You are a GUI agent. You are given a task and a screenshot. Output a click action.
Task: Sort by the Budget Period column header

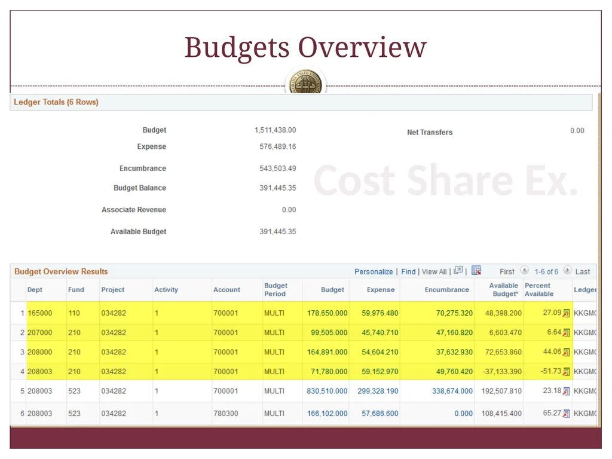[276, 290]
